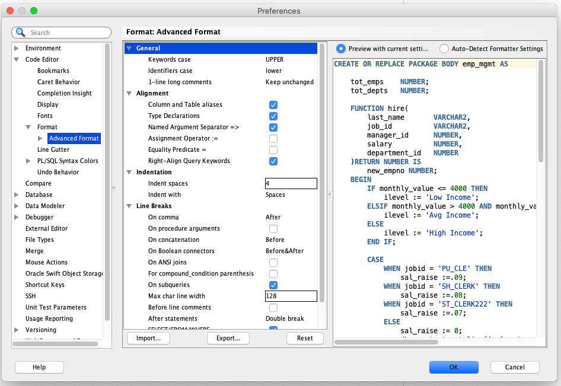This screenshot has height=386, width=561.
Task: Click the Export... button
Action: tap(228, 338)
